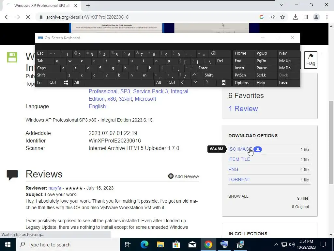Open the share page icon
334x251 pixels.
[x=272, y=17]
